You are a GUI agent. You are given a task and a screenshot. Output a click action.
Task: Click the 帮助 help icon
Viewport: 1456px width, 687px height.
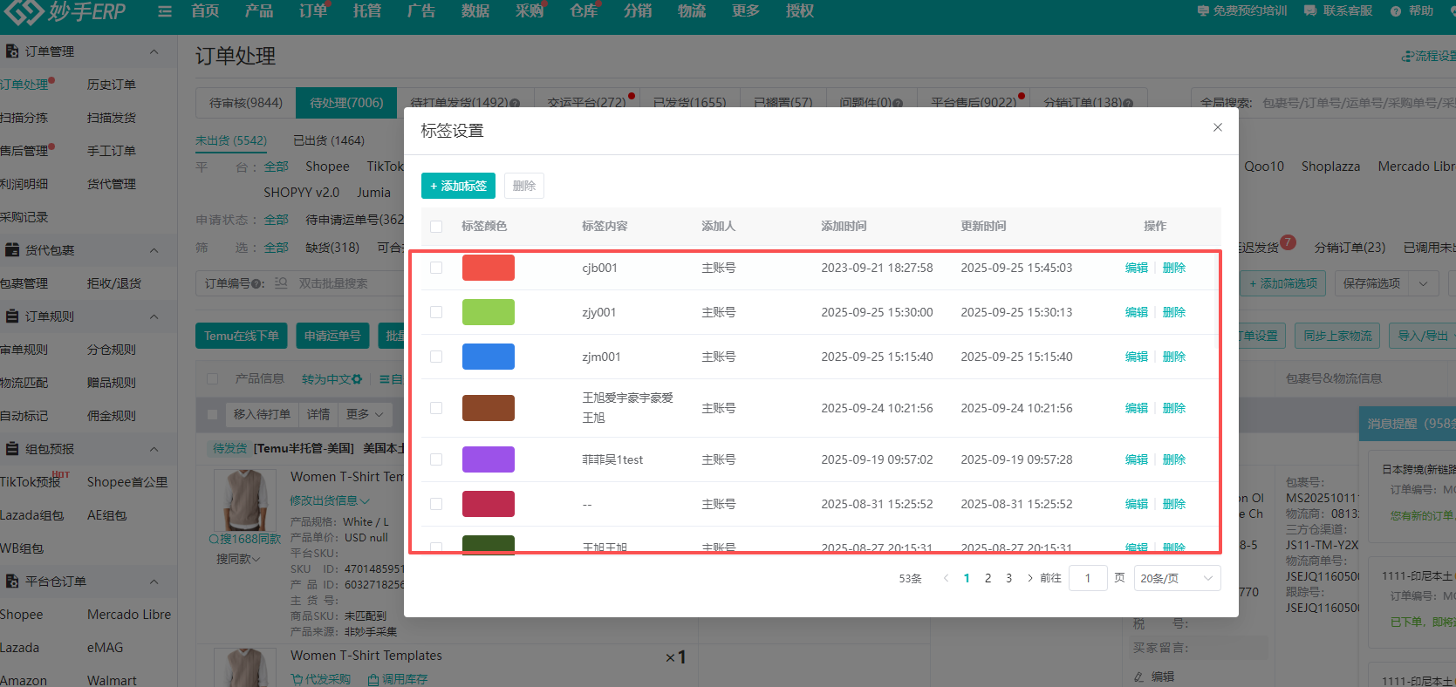click(x=1396, y=11)
